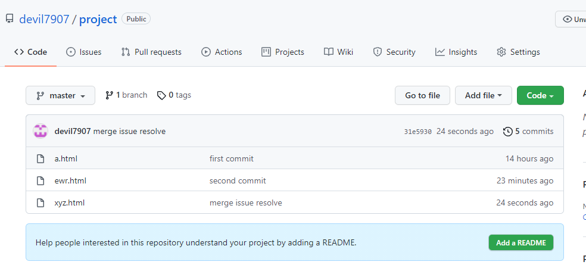Open the ewr.html file
Image resolution: width=586 pixels, height=271 pixels.
(70, 181)
